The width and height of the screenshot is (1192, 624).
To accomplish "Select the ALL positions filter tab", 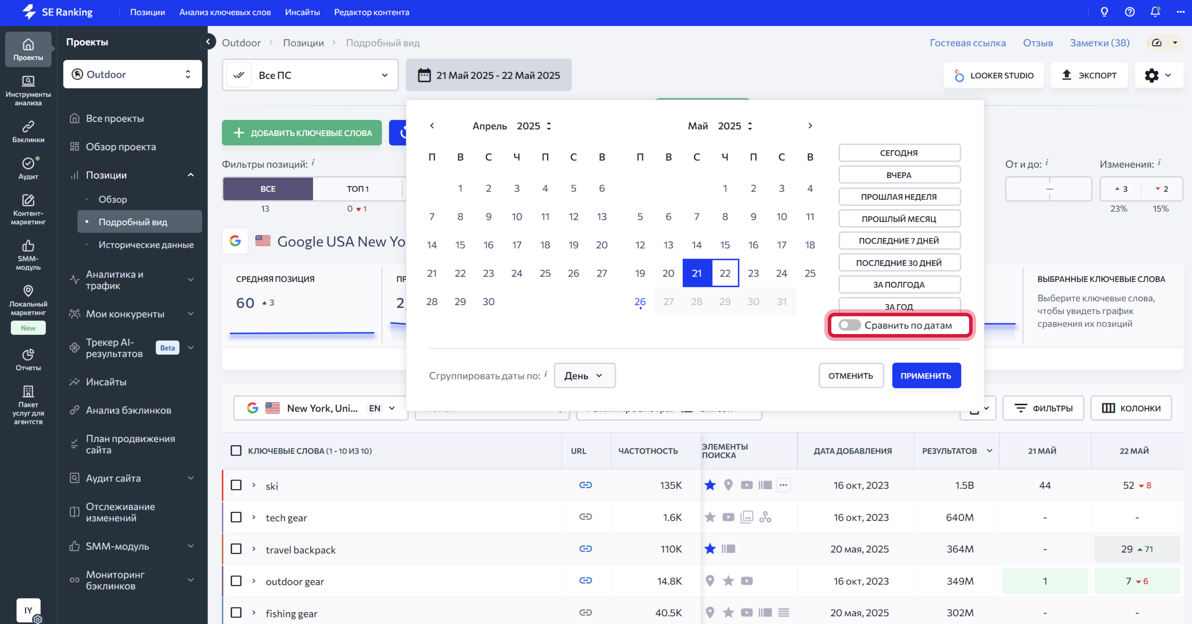I will 268,189.
